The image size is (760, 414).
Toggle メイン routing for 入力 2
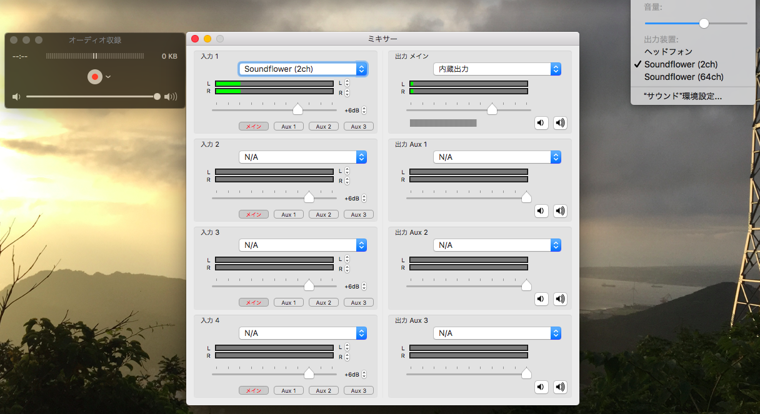point(254,214)
